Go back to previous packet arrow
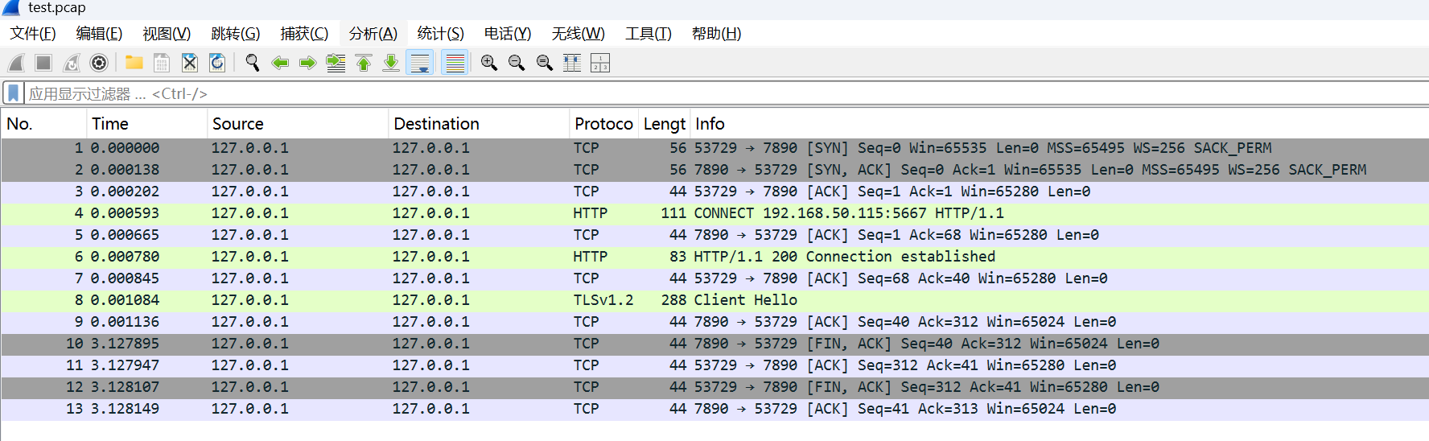The height and width of the screenshot is (441, 1429). point(280,63)
